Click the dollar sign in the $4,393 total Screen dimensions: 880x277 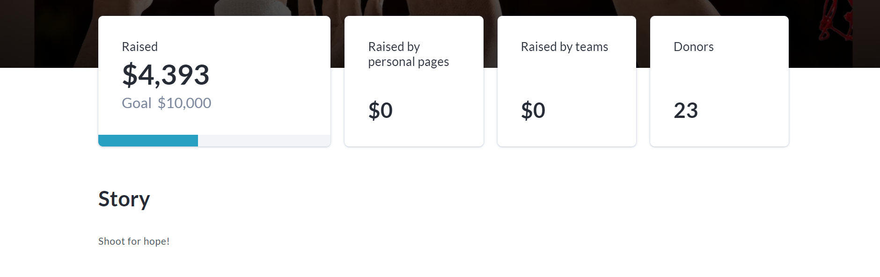tap(129, 75)
